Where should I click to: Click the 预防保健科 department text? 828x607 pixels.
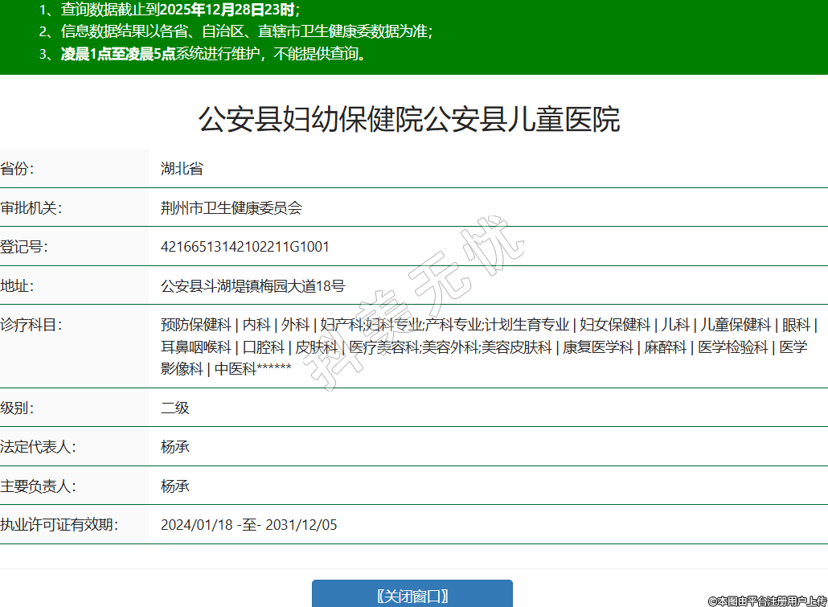(x=195, y=325)
